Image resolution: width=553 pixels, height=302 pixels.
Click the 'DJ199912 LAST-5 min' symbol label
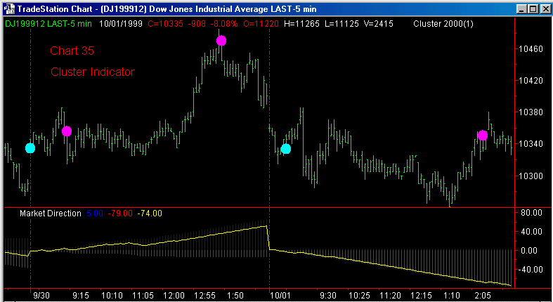point(48,24)
